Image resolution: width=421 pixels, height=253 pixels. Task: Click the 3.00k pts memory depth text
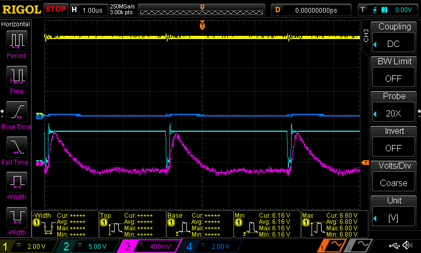pyautogui.click(x=121, y=12)
